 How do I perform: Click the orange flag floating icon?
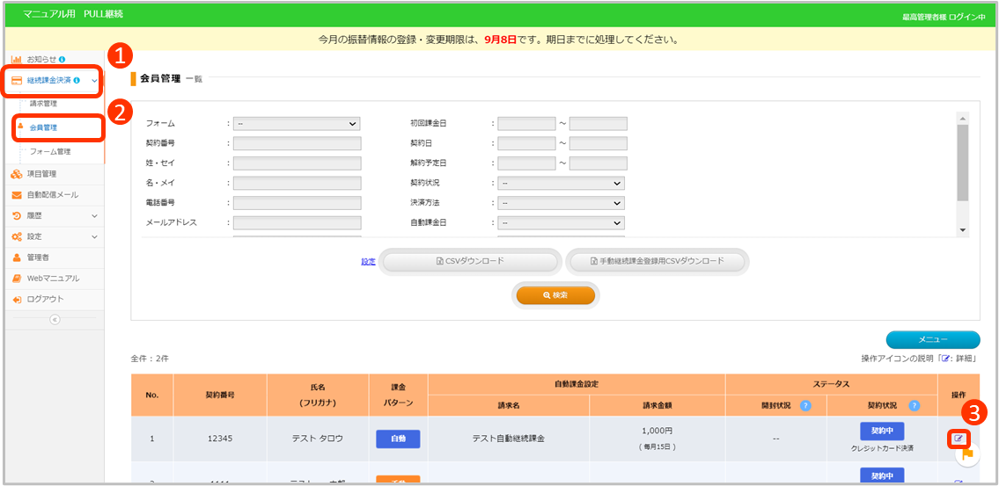tap(968, 453)
